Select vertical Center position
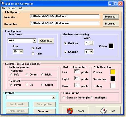Viewport: 126px width, 117px height. pos(42,85)
